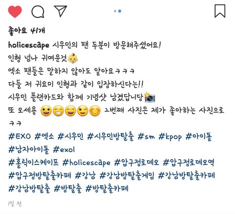Share the post via paper plane icon
This screenshot has height=214, width=235.
click(60, 11)
